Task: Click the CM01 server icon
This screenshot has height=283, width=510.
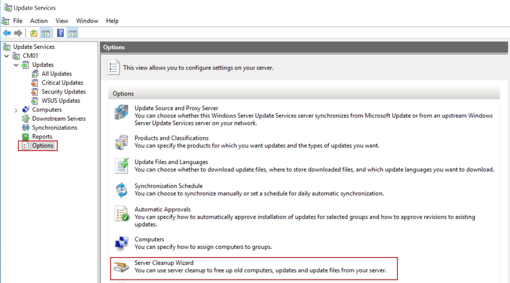Action: [x=16, y=56]
